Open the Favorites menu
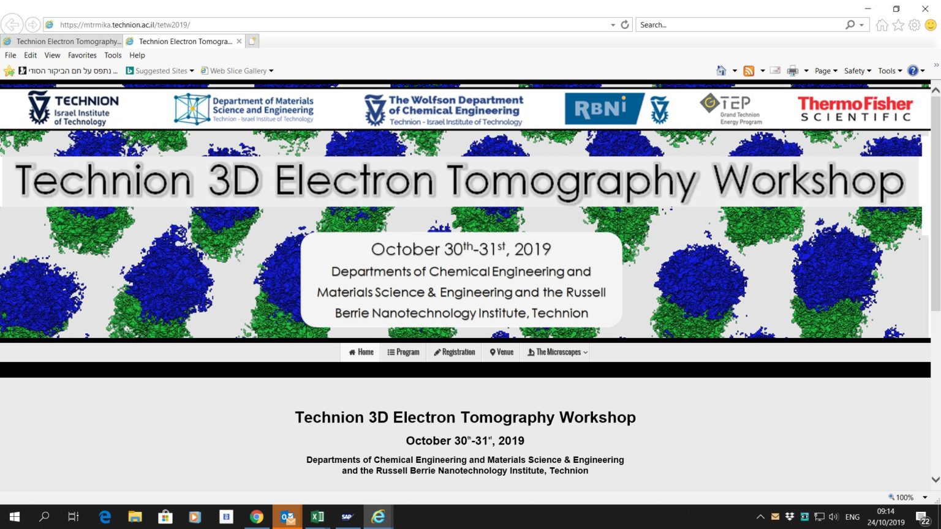 [82, 55]
